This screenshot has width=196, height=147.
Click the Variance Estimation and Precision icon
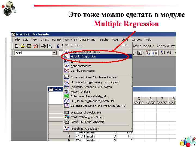click(x=66, y=106)
